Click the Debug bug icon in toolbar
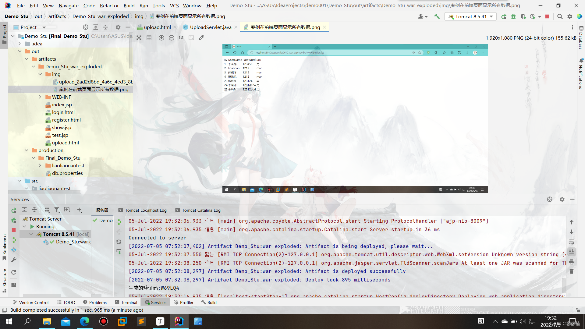585x329 pixels. 513,16
